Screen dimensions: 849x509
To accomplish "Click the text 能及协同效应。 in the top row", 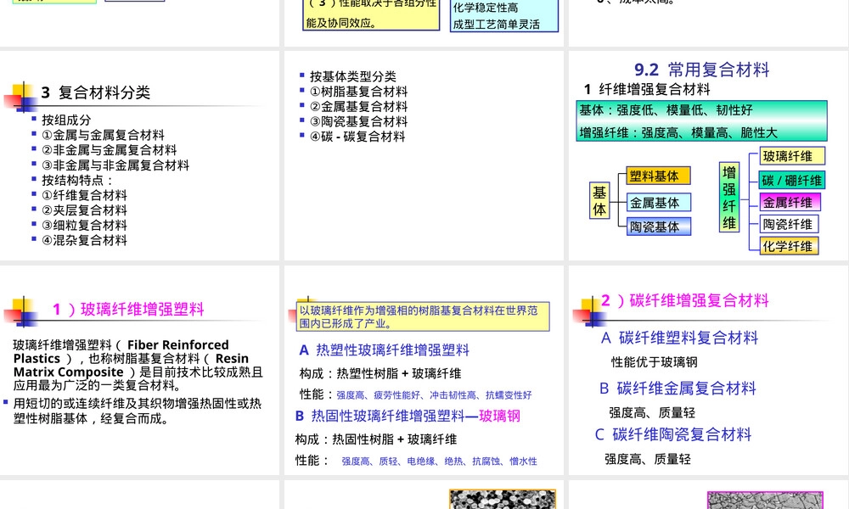I will pos(341,23).
